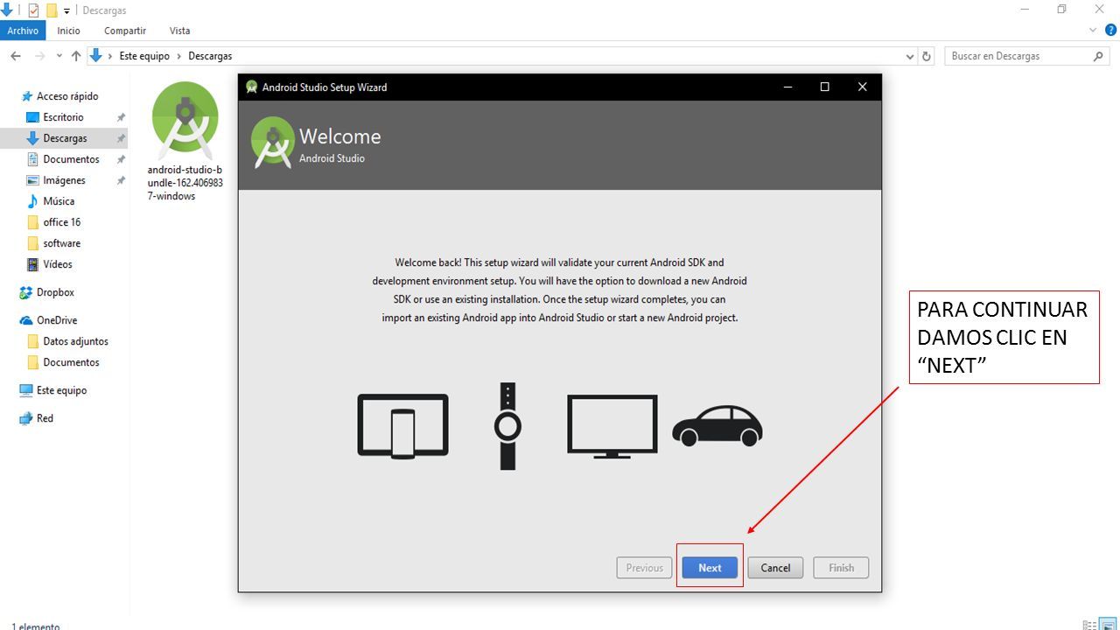Refresh the Descargas folder view
The image size is (1120, 630).
pyautogui.click(x=927, y=56)
